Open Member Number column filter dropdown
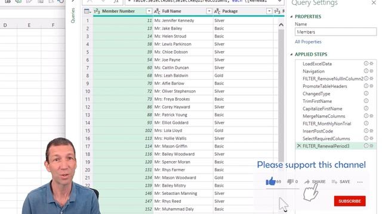This screenshot has width=382, height=214. pyautogui.click(x=149, y=11)
